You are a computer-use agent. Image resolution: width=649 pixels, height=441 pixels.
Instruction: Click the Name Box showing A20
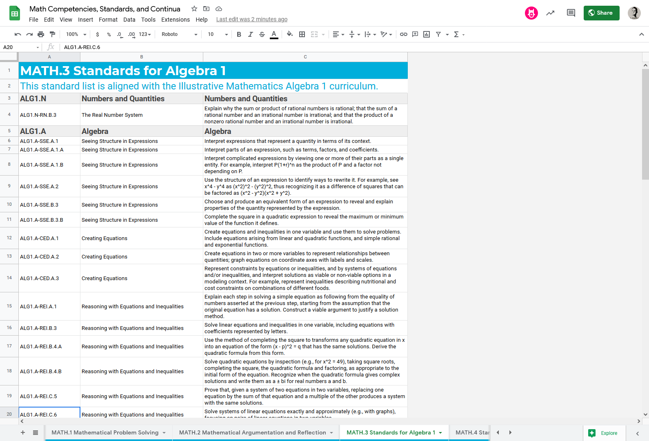pyautogui.click(x=20, y=47)
